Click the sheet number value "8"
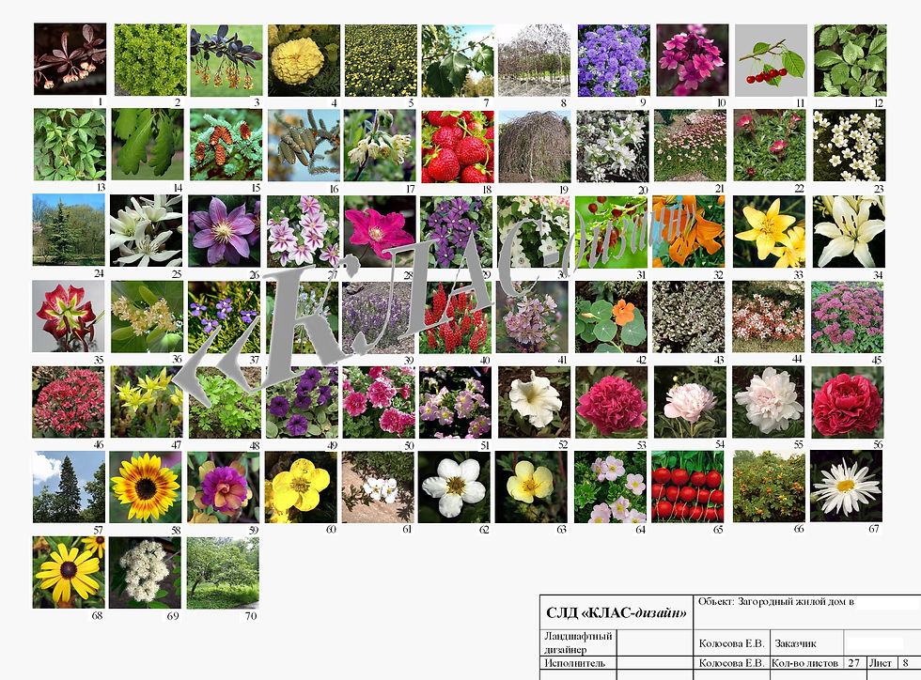 905,663
